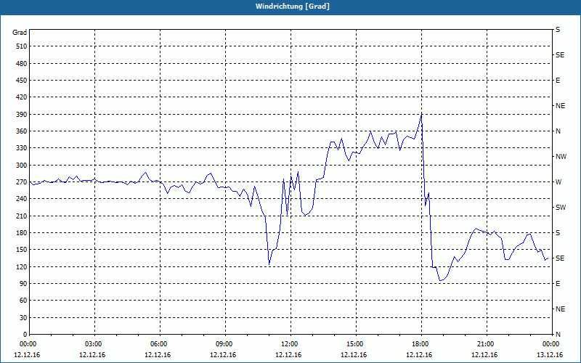Click the curve's lowest point near 95 degrees
Image resolution: width=581 pixels, height=363 pixels.
tap(440, 281)
